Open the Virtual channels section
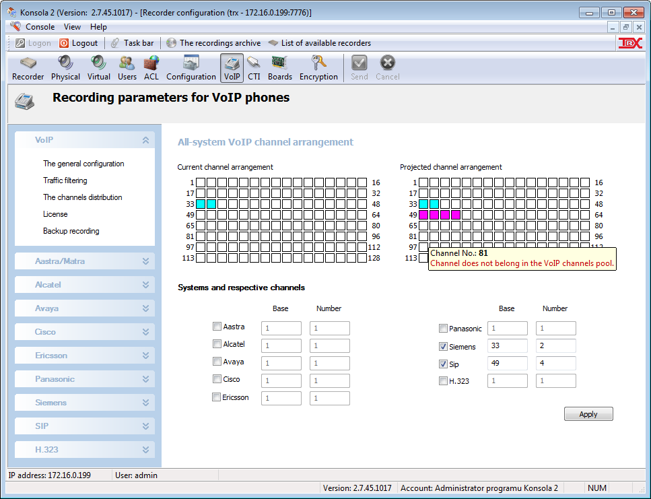 (99, 69)
